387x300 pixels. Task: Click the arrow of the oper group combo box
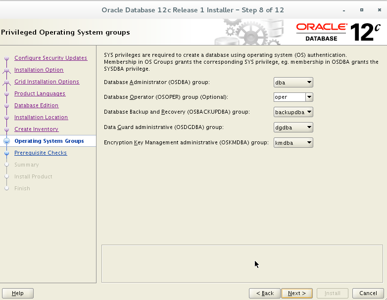point(309,97)
